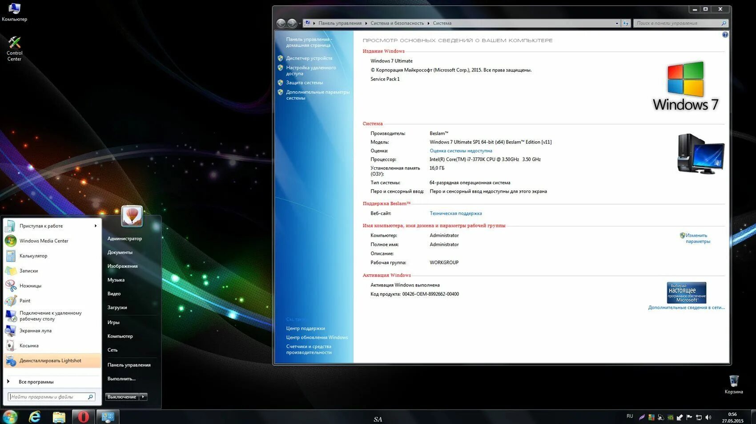
Task: Open the Компьютер desktop icon
Action: coord(14,12)
